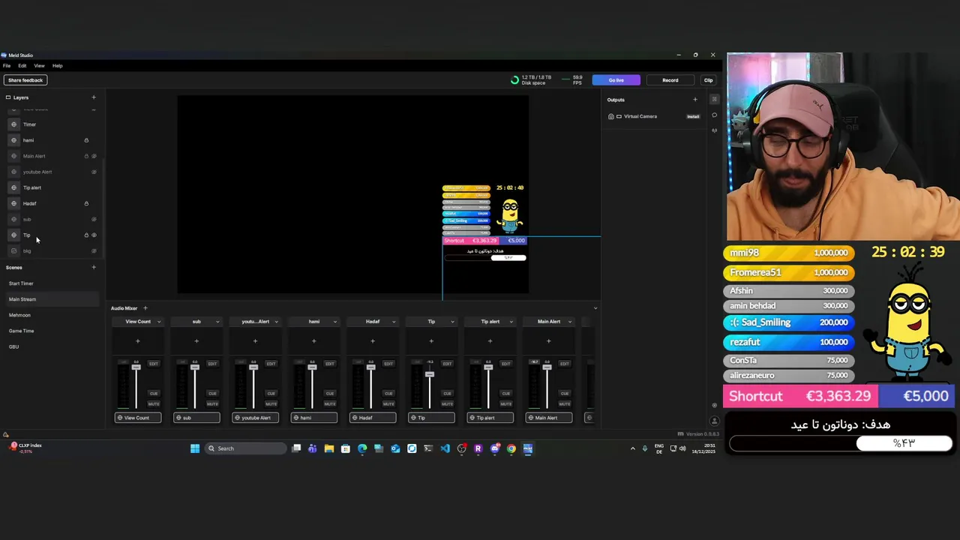This screenshot has height=540, width=960.
Task: Open the View menu
Action: click(x=39, y=66)
